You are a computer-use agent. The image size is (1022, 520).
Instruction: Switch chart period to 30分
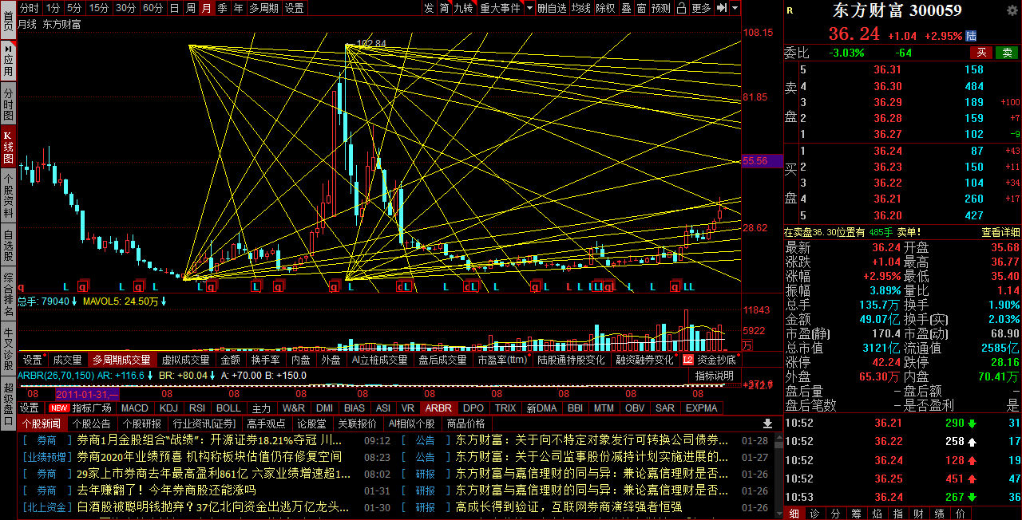[x=125, y=8]
